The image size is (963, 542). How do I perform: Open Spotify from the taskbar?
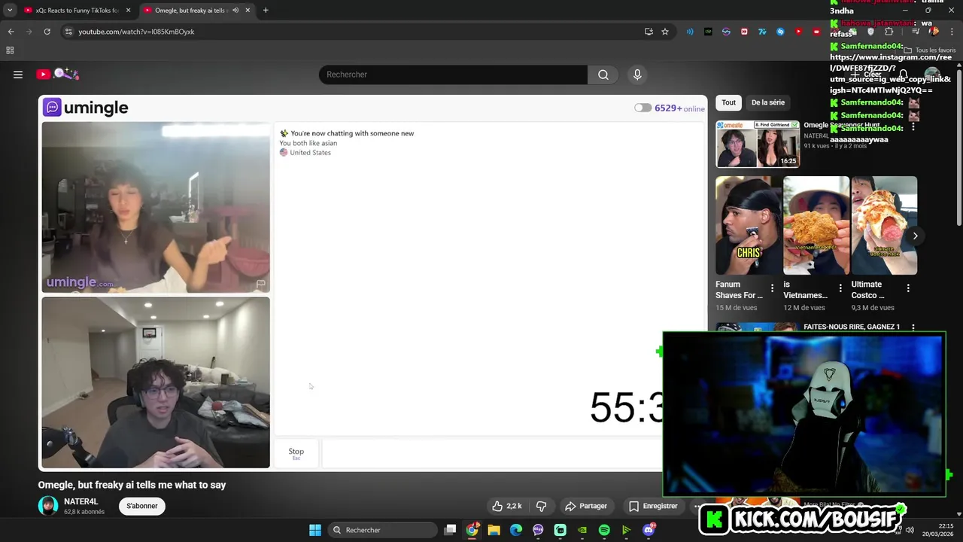(604, 530)
